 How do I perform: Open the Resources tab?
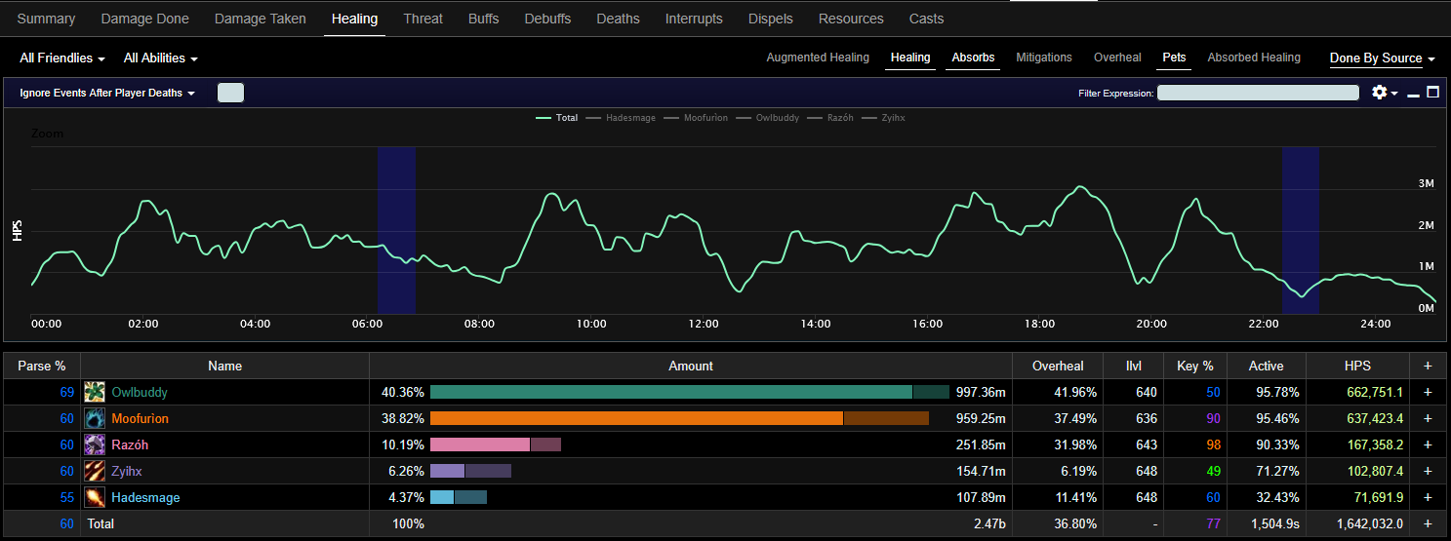pos(851,19)
